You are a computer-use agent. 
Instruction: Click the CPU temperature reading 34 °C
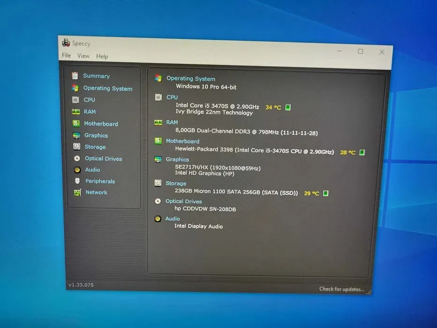(273, 107)
